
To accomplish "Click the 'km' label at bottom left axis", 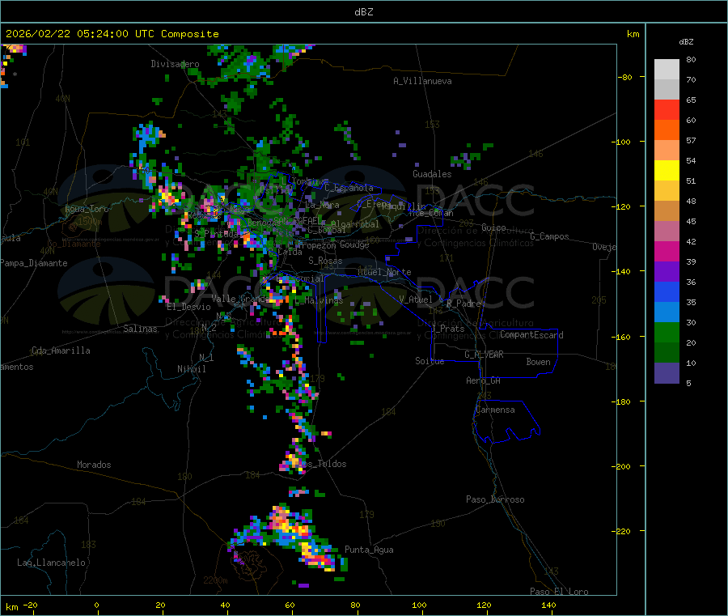I will pyautogui.click(x=11, y=607).
